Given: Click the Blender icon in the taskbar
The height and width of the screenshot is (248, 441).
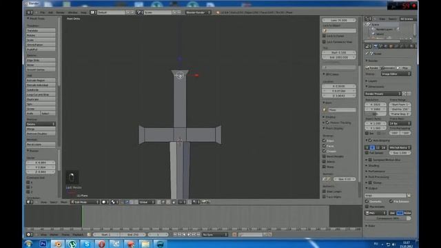Looking at the screenshot, I should pyautogui.click(x=58, y=244).
